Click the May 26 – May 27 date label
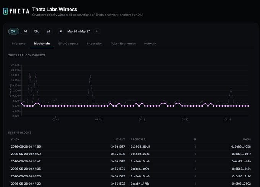 [x=79, y=31]
